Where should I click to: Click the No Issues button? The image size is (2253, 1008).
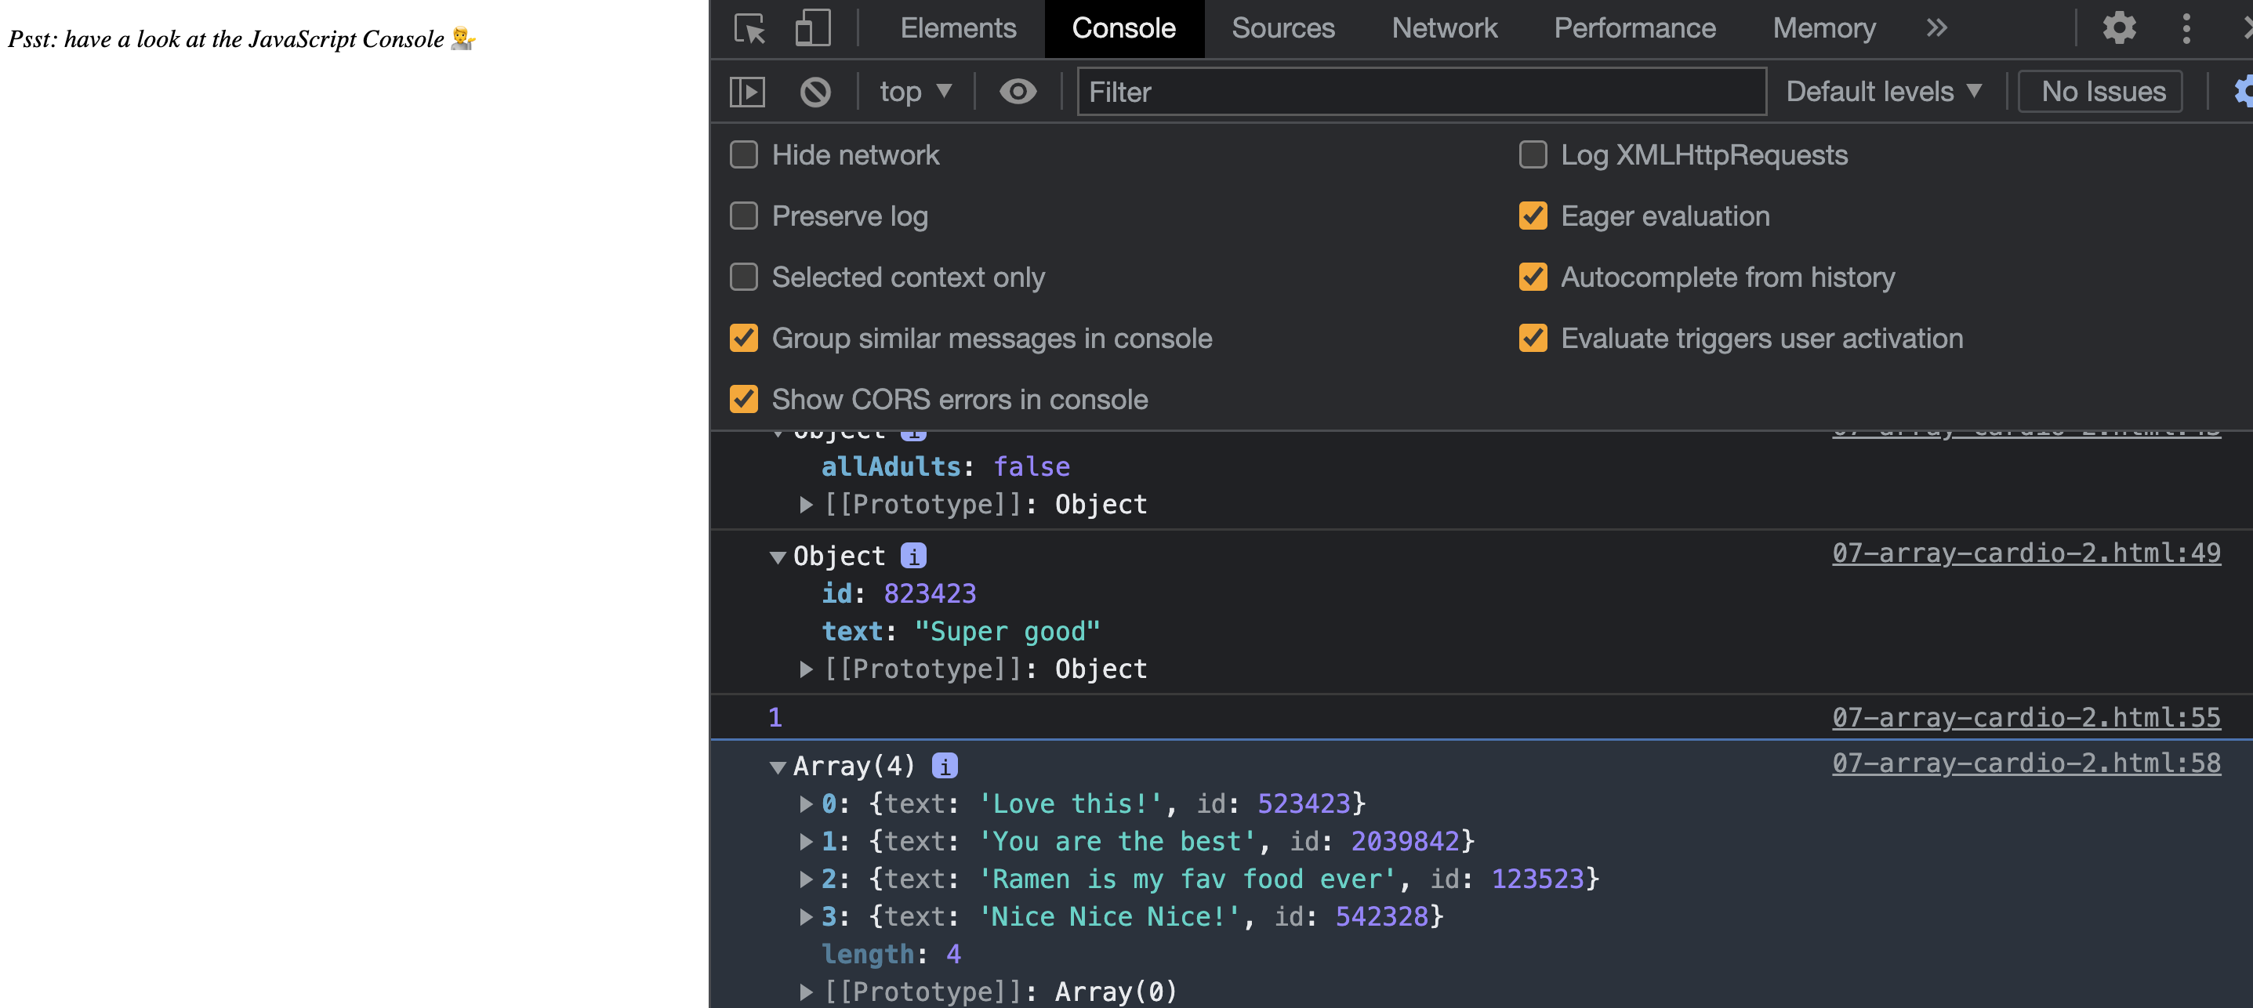coord(2102,92)
